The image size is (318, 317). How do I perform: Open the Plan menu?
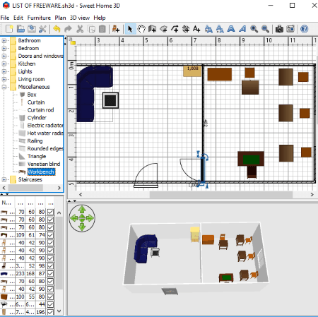click(x=60, y=18)
